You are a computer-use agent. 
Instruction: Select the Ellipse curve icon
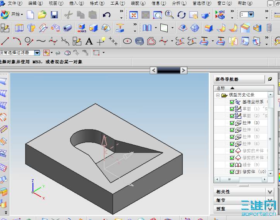(127, 41)
